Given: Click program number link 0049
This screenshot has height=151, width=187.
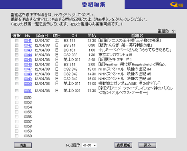Looking at the screenshot, I should [28, 79].
